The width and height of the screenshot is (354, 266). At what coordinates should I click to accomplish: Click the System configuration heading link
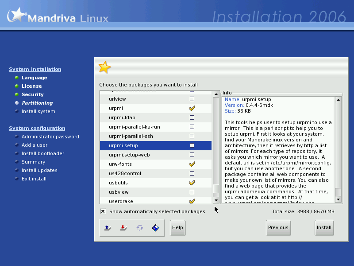pos(37,128)
